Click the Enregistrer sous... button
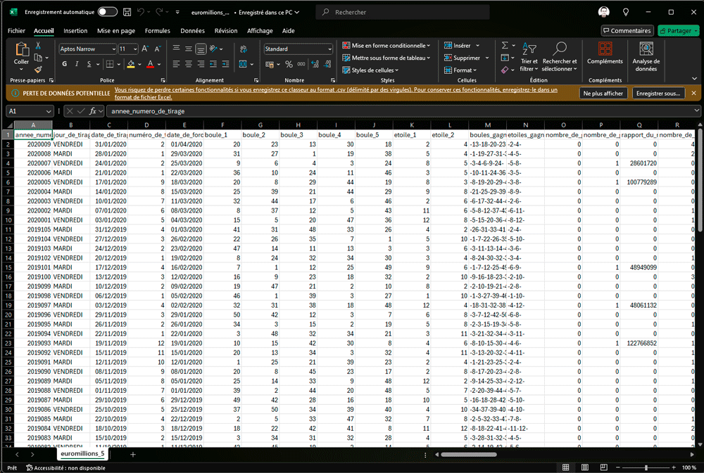This screenshot has height=473, width=704. coord(658,94)
